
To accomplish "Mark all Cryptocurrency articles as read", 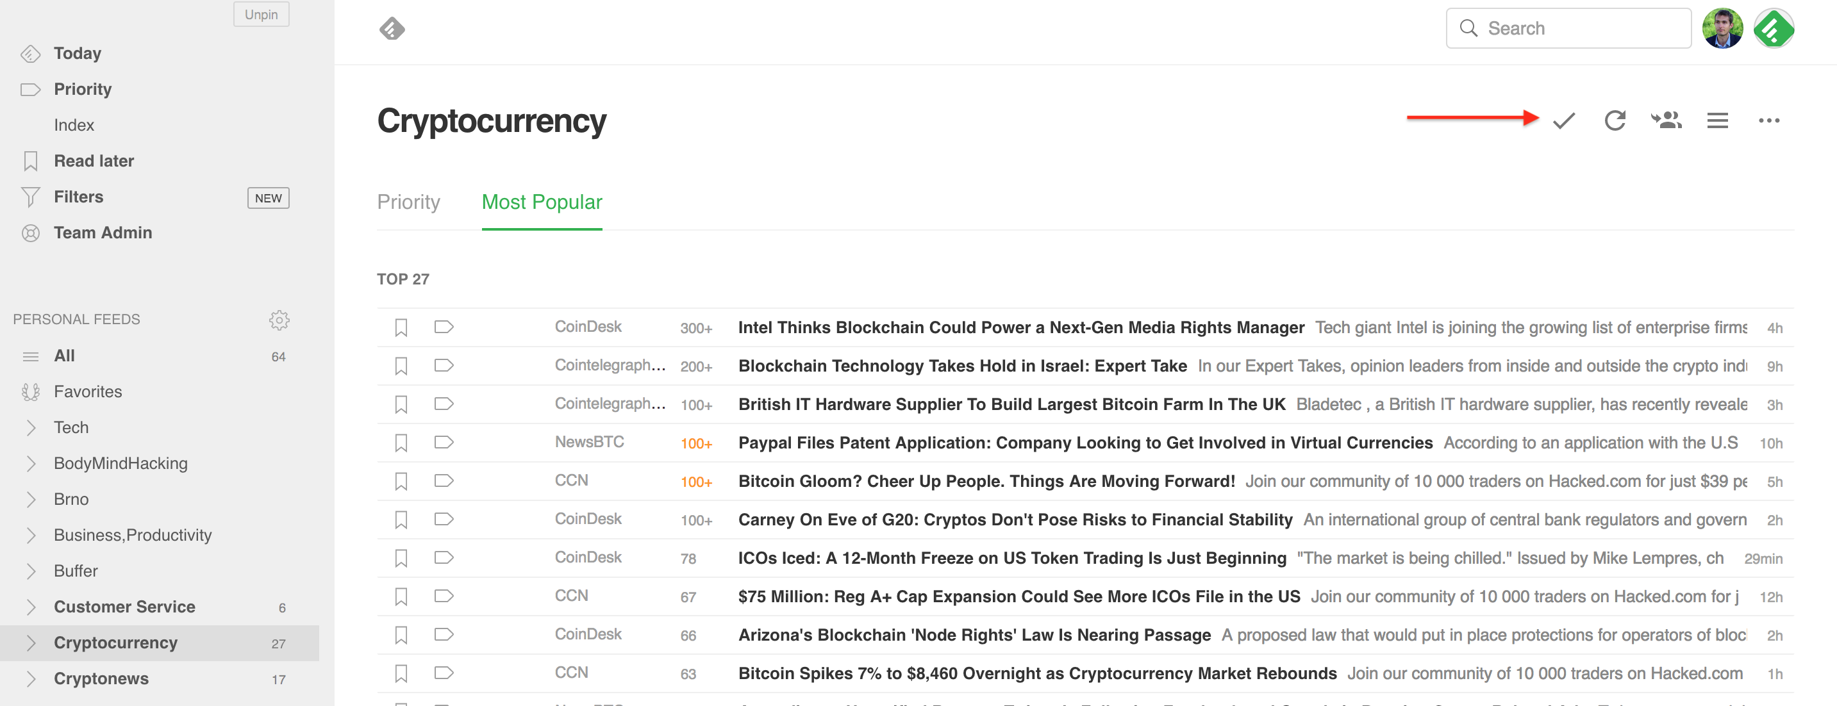I will 1563,121.
